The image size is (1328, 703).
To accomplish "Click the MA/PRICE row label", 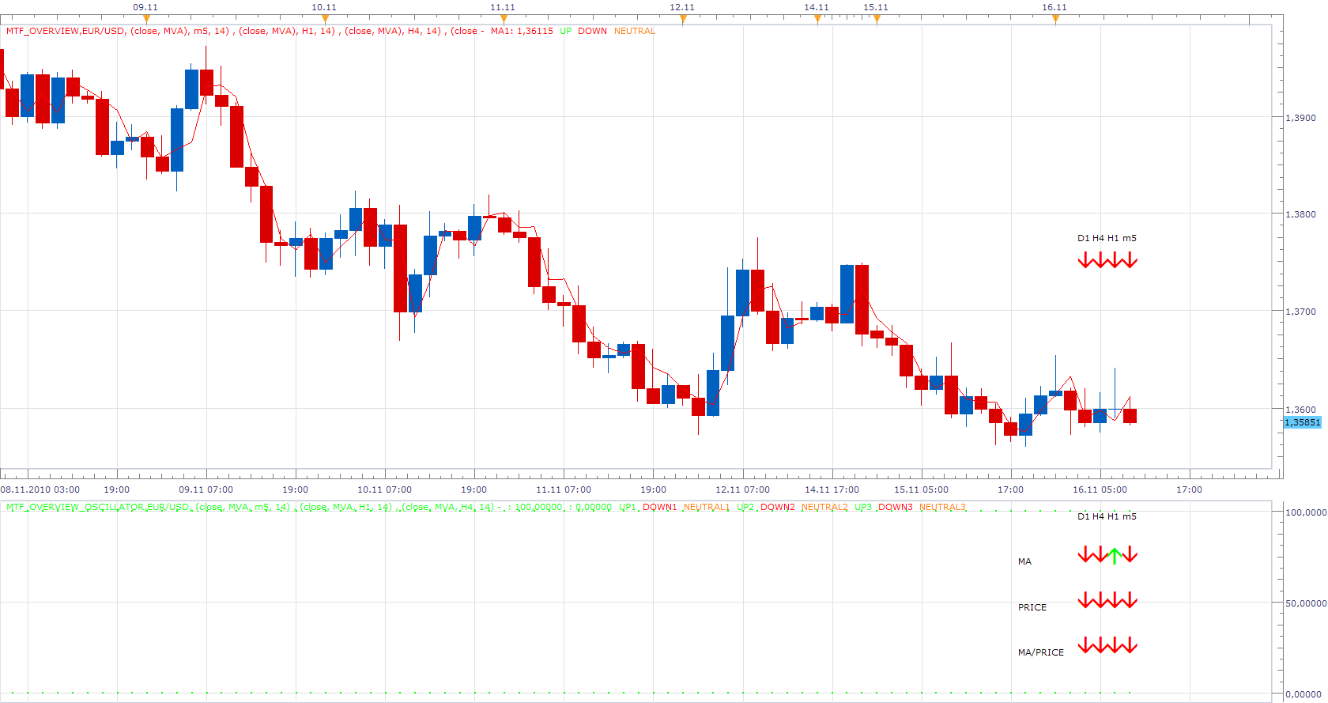I will [x=1041, y=652].
